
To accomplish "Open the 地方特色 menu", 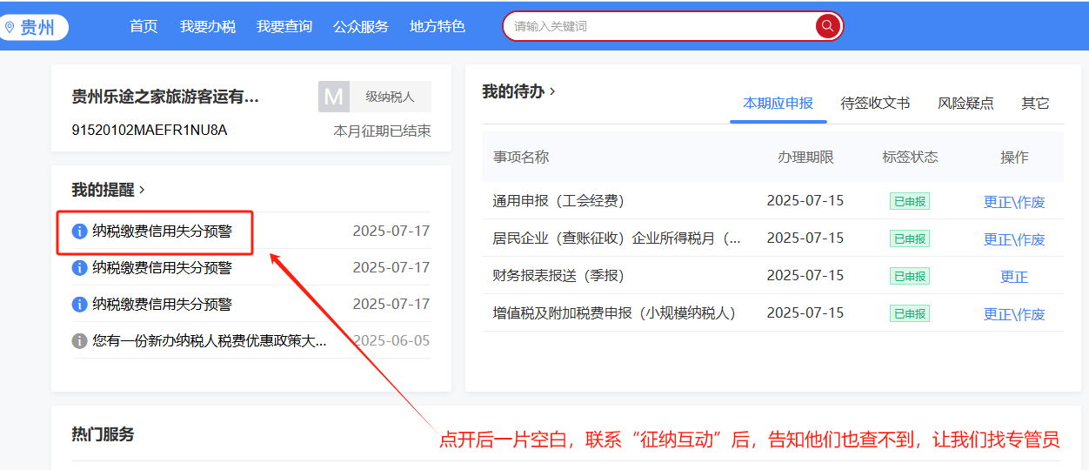I will pos(438,27).
